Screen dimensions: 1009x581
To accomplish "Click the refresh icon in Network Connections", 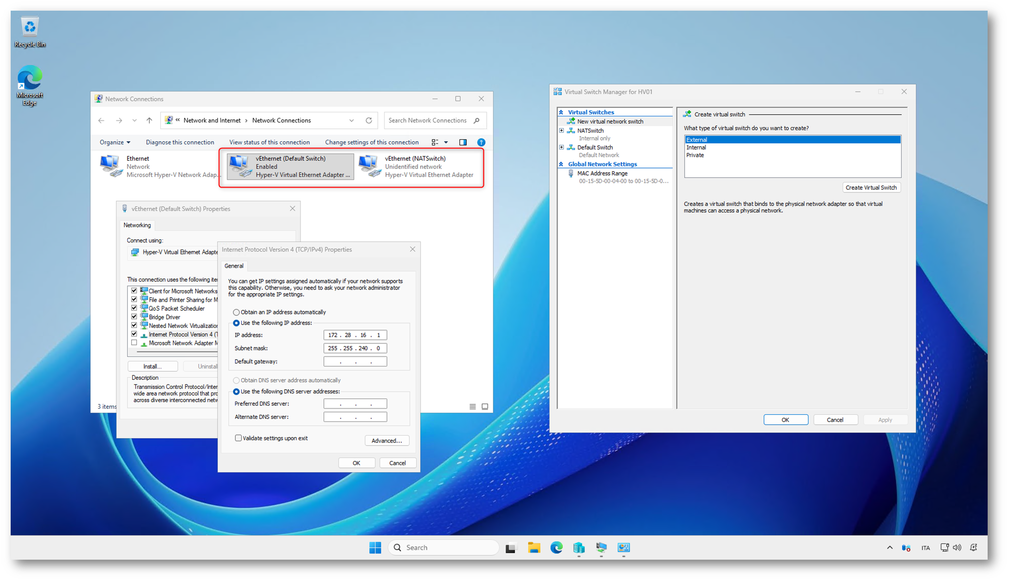I will (369, 120).
